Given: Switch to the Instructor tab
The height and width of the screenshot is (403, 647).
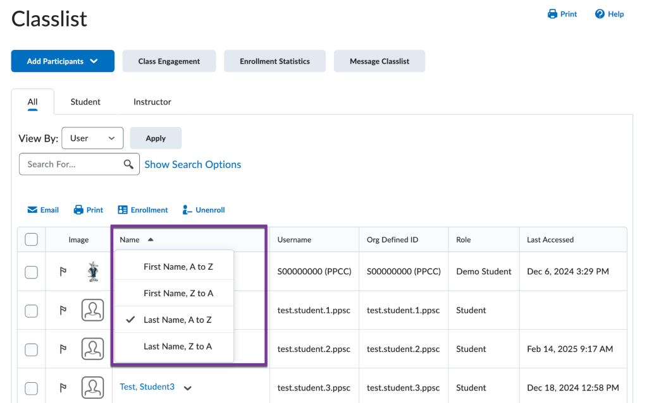Looking at the screenshot, I should 152,101.
